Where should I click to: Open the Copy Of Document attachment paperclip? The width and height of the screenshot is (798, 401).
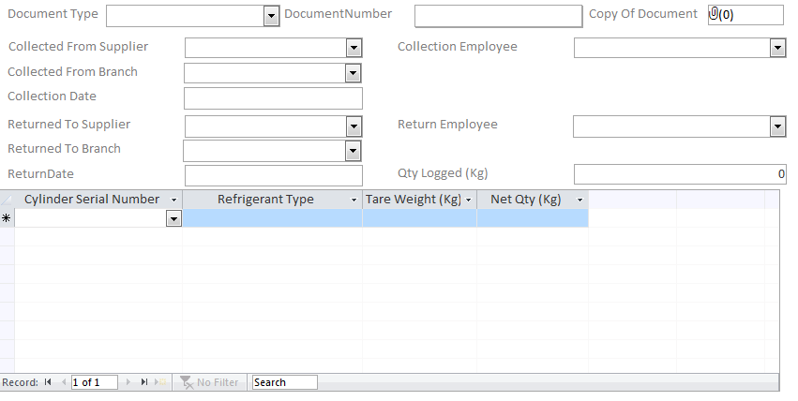pyautogui.click(x=715, y=14)
